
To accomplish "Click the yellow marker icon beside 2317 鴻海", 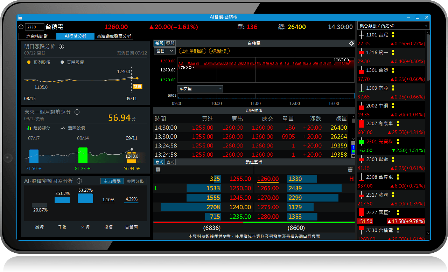I will [393, 195].
